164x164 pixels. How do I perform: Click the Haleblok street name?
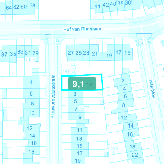152,89
